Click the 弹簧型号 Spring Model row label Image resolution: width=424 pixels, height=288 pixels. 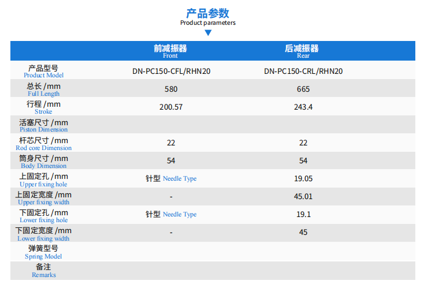tap(43, 252)
